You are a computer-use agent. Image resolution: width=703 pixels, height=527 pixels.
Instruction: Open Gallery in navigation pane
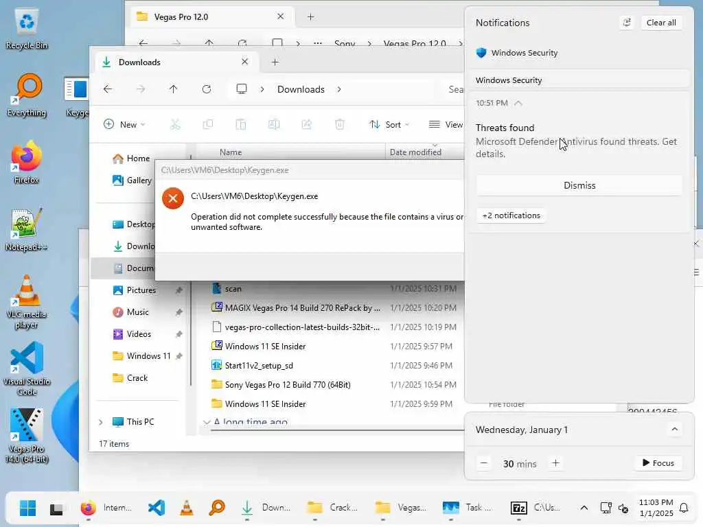point(132,180)
